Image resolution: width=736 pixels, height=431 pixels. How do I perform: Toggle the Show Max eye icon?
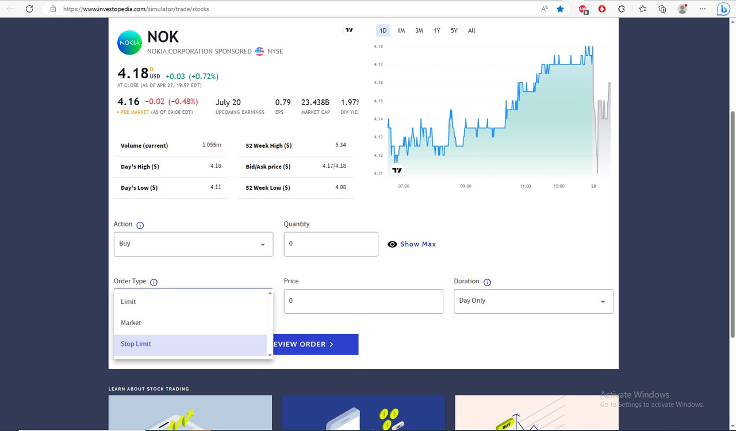click(x=392, y=244)
